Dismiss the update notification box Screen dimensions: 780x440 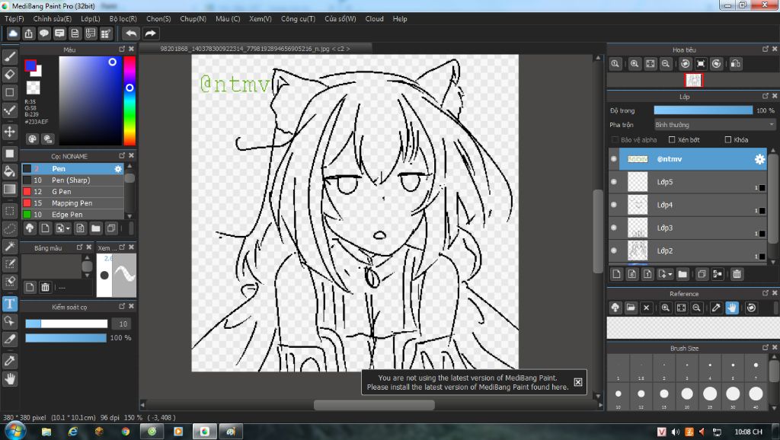pyautogui.click(x=577, y=382)
